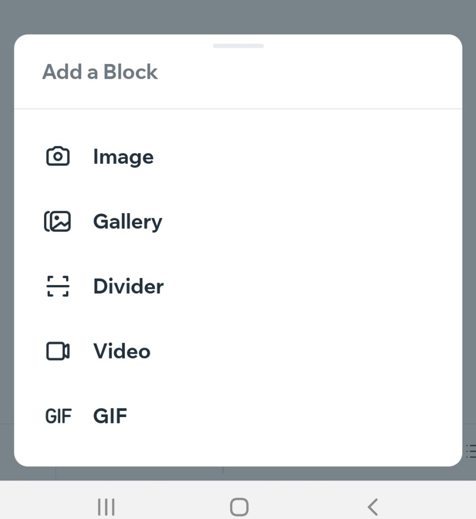Tap the stacked photos Gallery icon

pos(58,222)
